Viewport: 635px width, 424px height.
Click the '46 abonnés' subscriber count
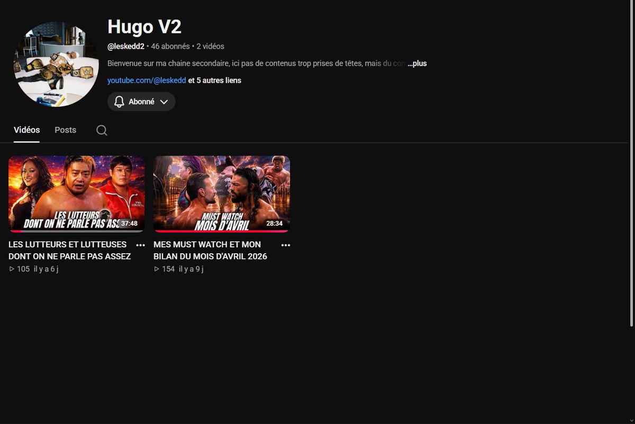point(170,47)
